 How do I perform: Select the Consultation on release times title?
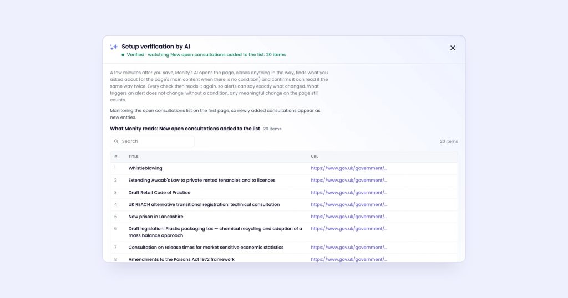coord(206,248)
